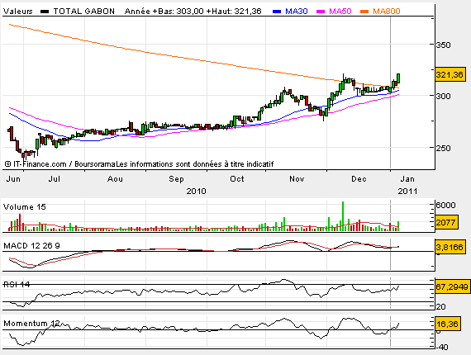The height and width of the screenshot is (355, 471).
Task: Click the 2077 volume value tag
Action: pos(446,222)
